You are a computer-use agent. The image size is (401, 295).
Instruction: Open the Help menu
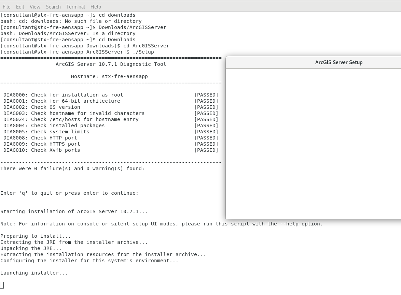[x=96, y=7]
